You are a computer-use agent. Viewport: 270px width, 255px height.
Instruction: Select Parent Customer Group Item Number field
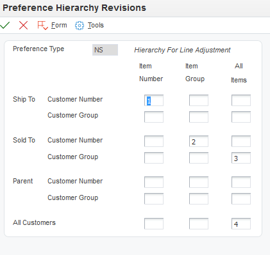click(x=154, y=199)
